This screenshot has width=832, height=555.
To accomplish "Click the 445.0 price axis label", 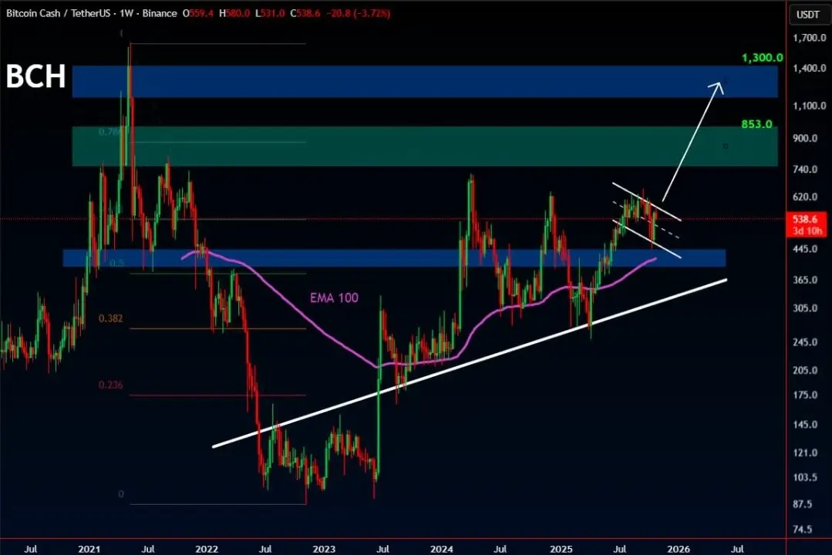I will [805, 249].
